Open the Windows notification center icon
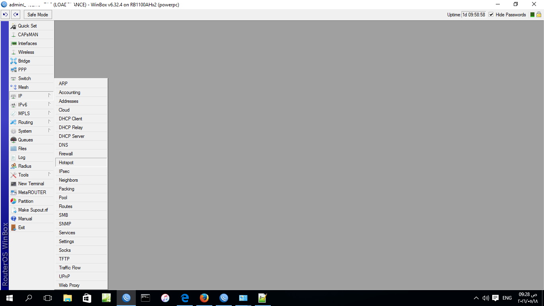The image size is (544, 306). click(x=495, y=298)
